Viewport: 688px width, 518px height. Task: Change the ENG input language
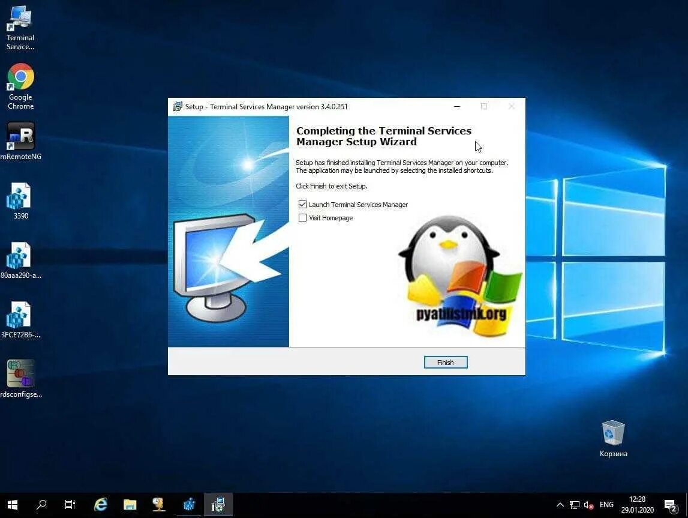click(x=606, y=505)
